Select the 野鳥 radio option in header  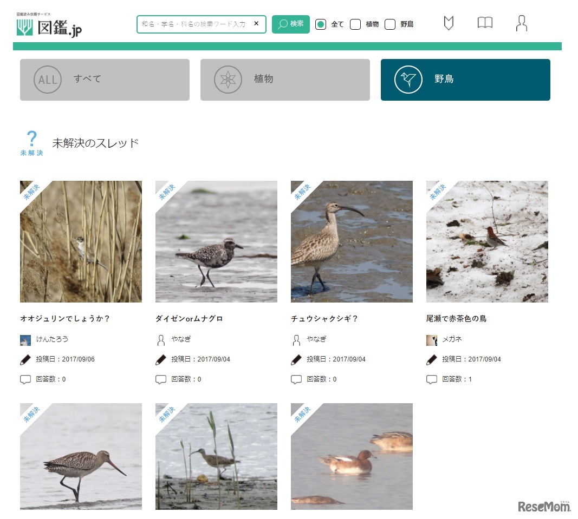390,24
